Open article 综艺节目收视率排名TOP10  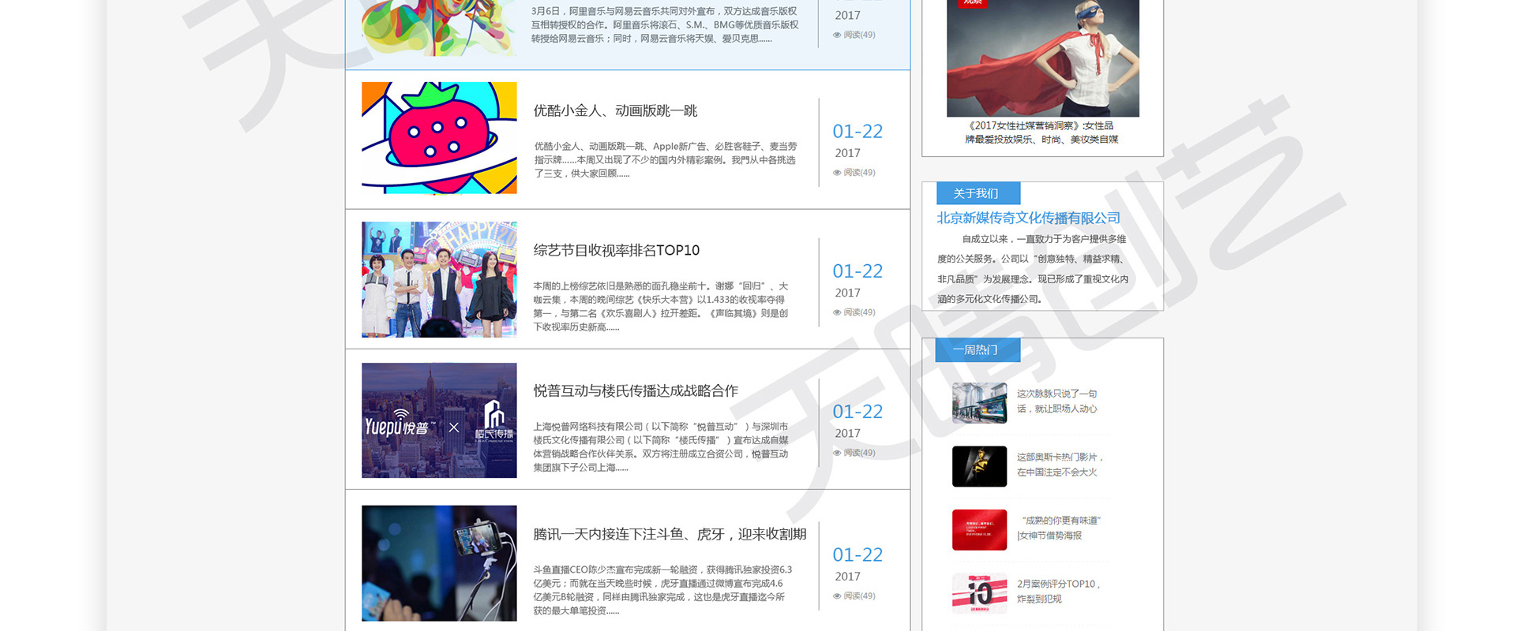coord(616,251)
